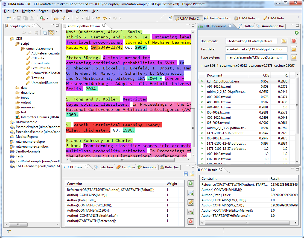Image resolution: width=304 pixels, height=238 pixels.
Task: Switch to the TextRuler tab
Action: (x=126, y=167)
